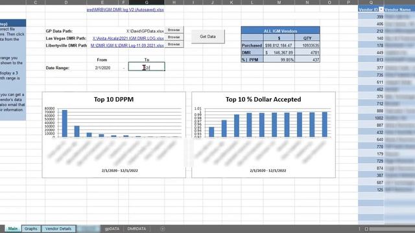
Task: Browse for the Las Vegas DMR Path
Action: [174, 37]
